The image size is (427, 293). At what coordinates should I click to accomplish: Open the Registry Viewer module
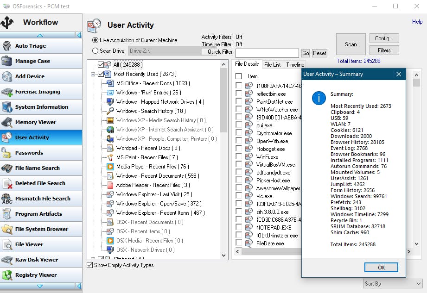pyautogui.click(x=41, y=275)
